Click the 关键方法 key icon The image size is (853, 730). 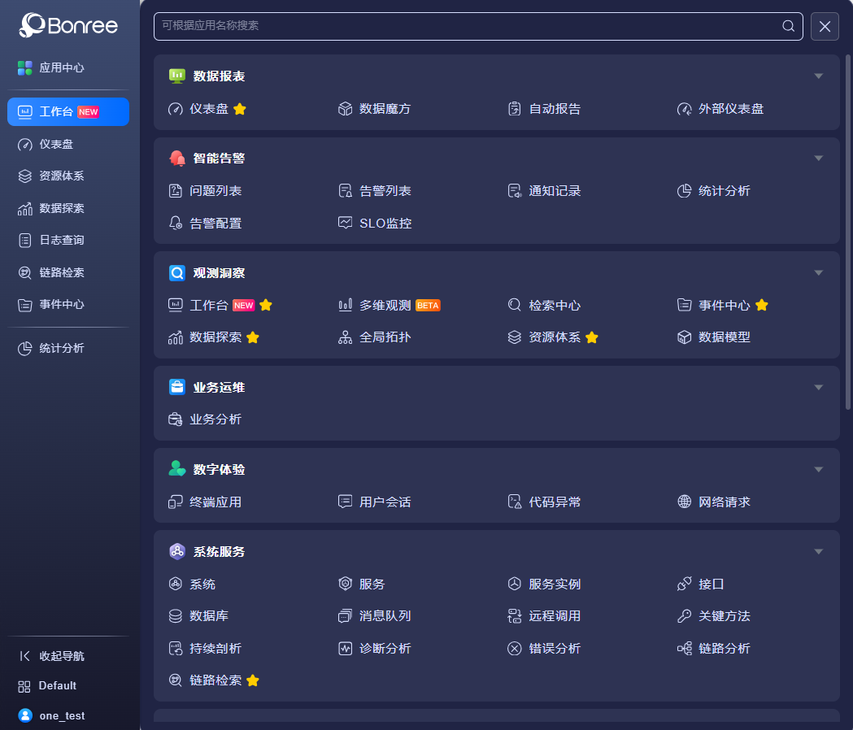684,616
